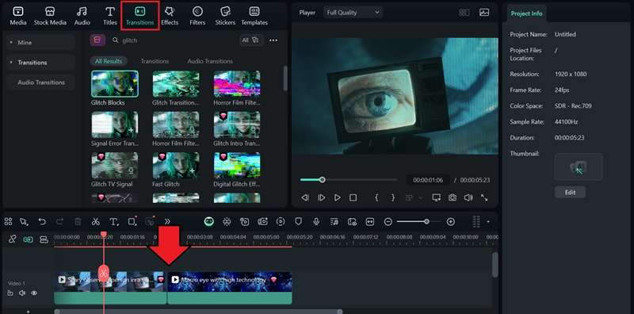Viewport: 634px width, 314px height.
Task: Open the Stock Media tab
Action: 50,16
